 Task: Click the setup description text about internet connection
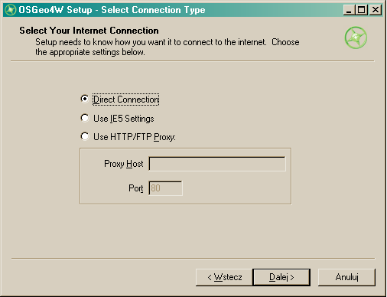tap(167, 47)
